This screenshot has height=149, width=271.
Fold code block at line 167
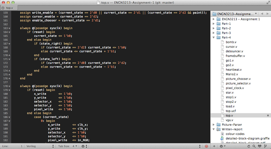9,44
